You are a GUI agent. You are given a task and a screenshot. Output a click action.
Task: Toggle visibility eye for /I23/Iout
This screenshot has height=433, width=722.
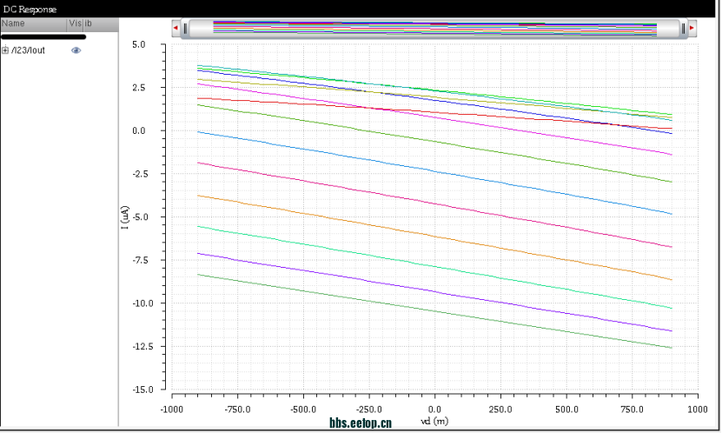coord(76,50)
